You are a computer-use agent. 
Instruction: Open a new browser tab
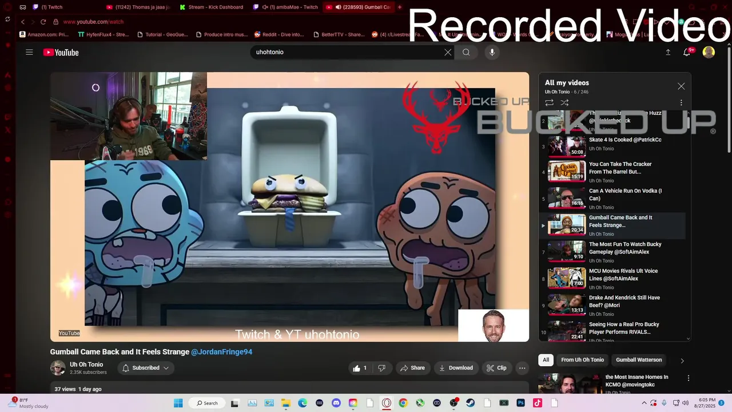pos(400,7)
